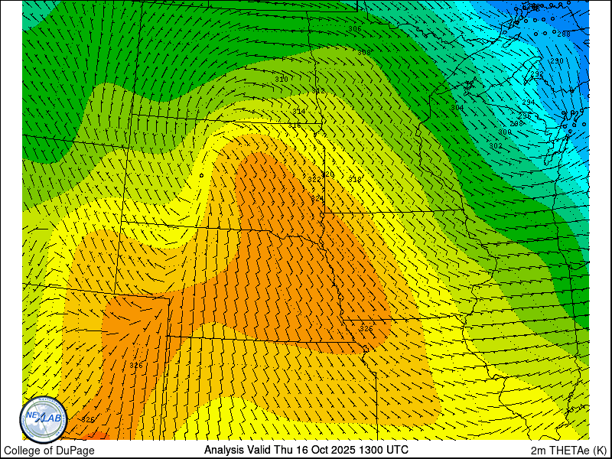Select the 324 contour label
This screenshot has width=612, height=459.
(317, 199)
